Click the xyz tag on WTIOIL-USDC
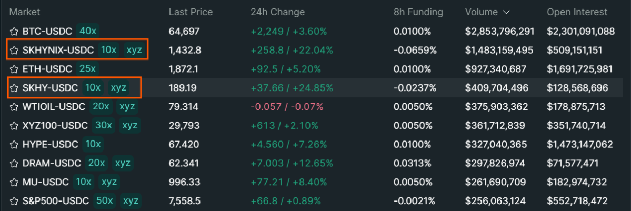The image size is (631, 211). pos(128,107)
